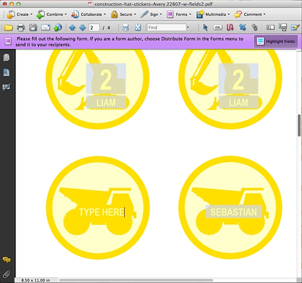Open the Secure dropdown menu
This screenshot has width=302, height=283.
click(x=124, y=15)
